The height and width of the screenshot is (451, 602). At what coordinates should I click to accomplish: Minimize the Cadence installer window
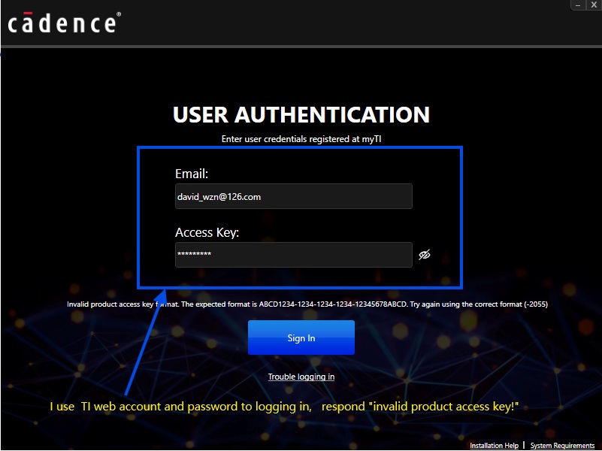point(578,5)
